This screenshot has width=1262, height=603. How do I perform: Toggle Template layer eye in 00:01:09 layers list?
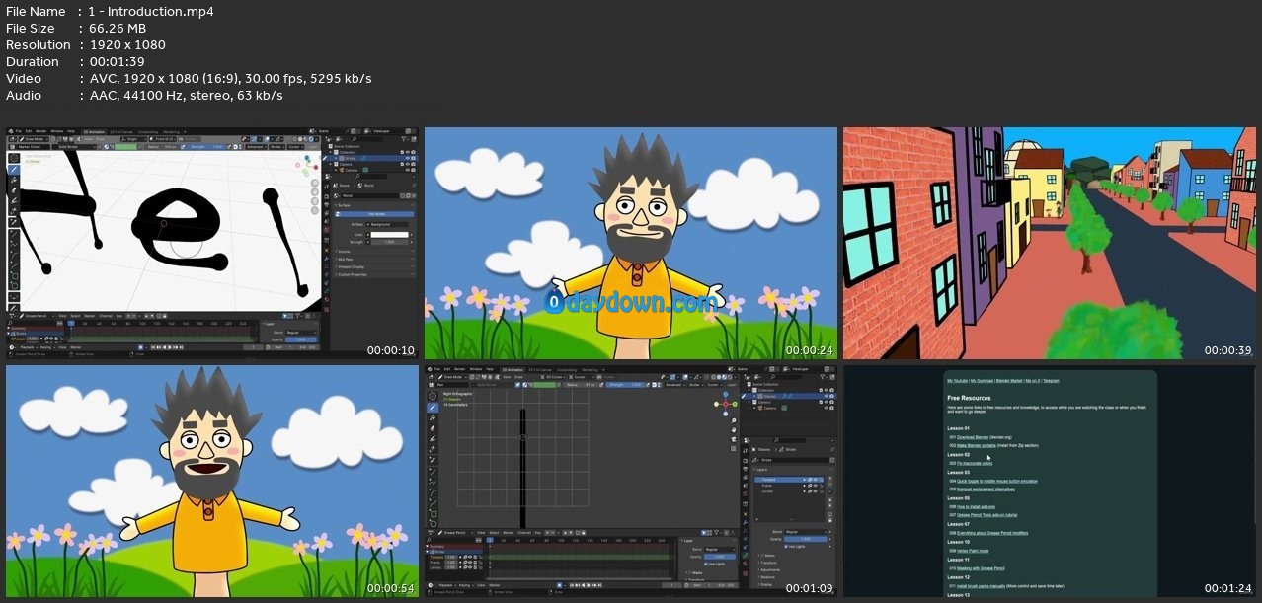point(815,479)
